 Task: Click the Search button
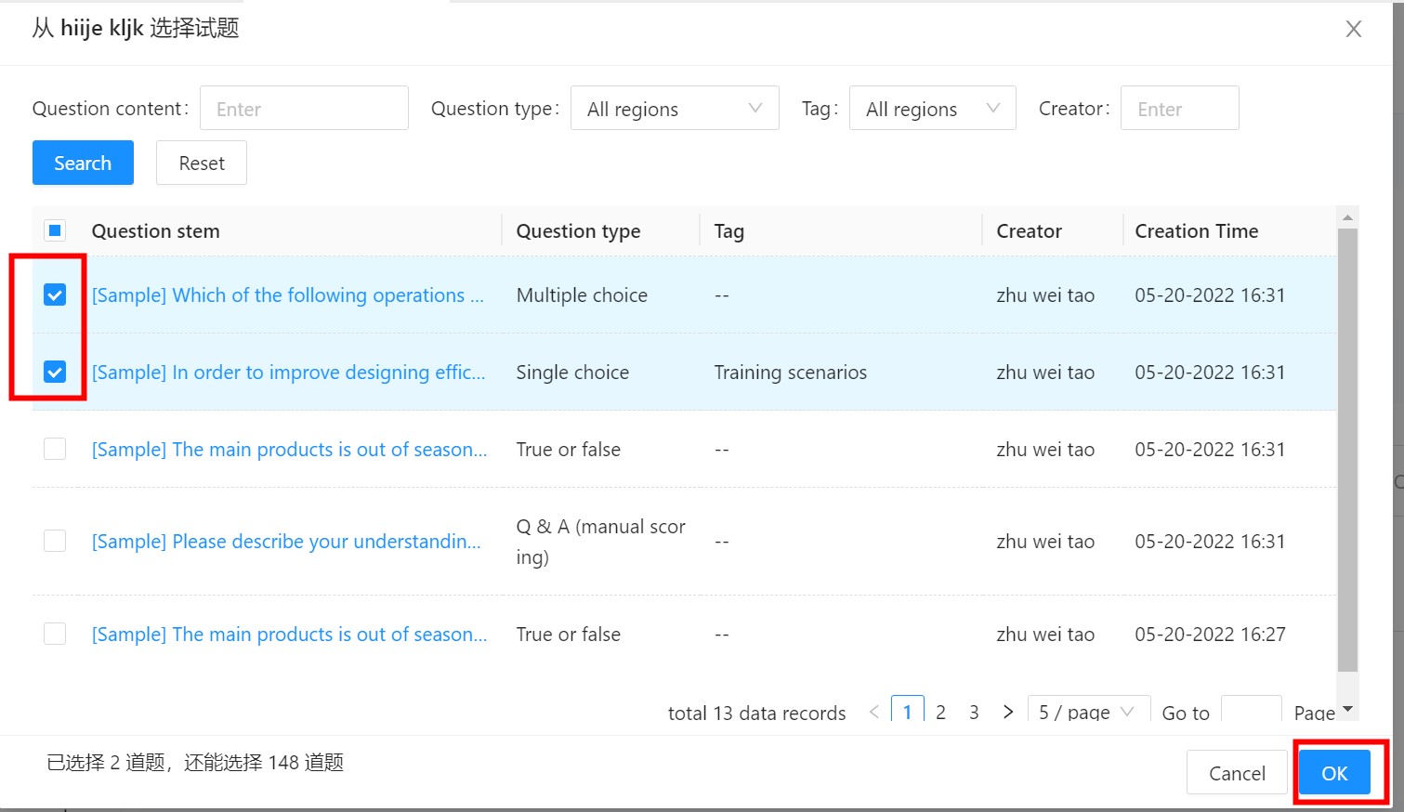coord(83,163)
